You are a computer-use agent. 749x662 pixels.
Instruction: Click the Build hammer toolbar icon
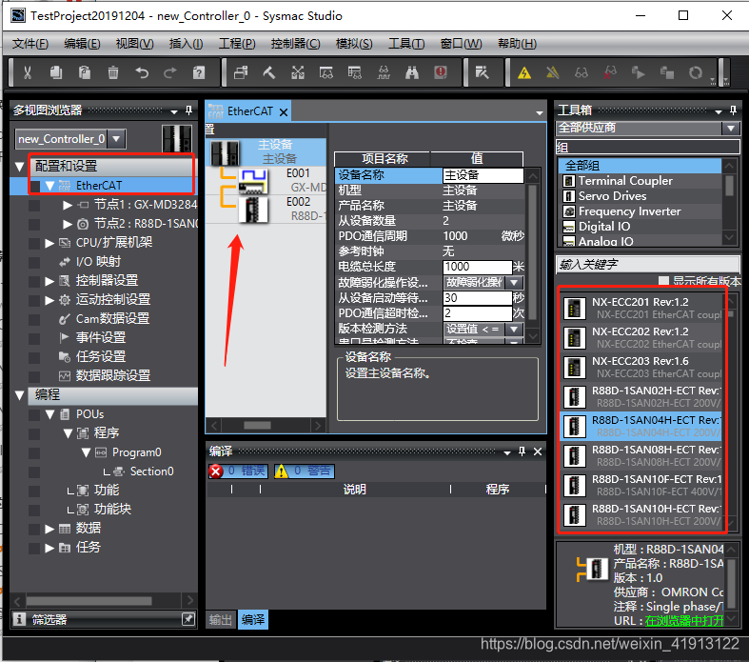[269, 72]
